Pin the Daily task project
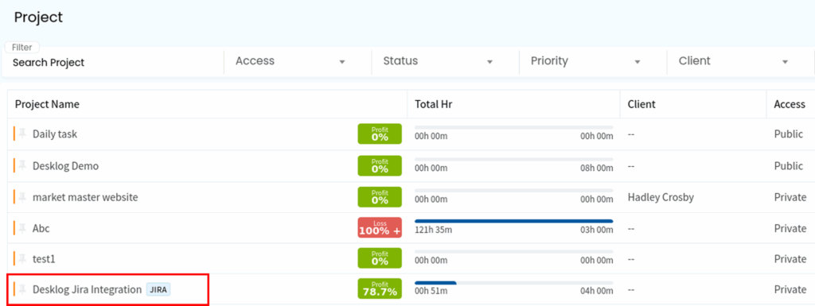This screenshot has height=306, width=815. point(22,134)
